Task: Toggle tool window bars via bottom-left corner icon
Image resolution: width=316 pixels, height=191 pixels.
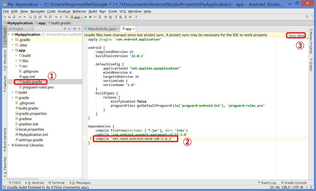Action: coord(4,187)
